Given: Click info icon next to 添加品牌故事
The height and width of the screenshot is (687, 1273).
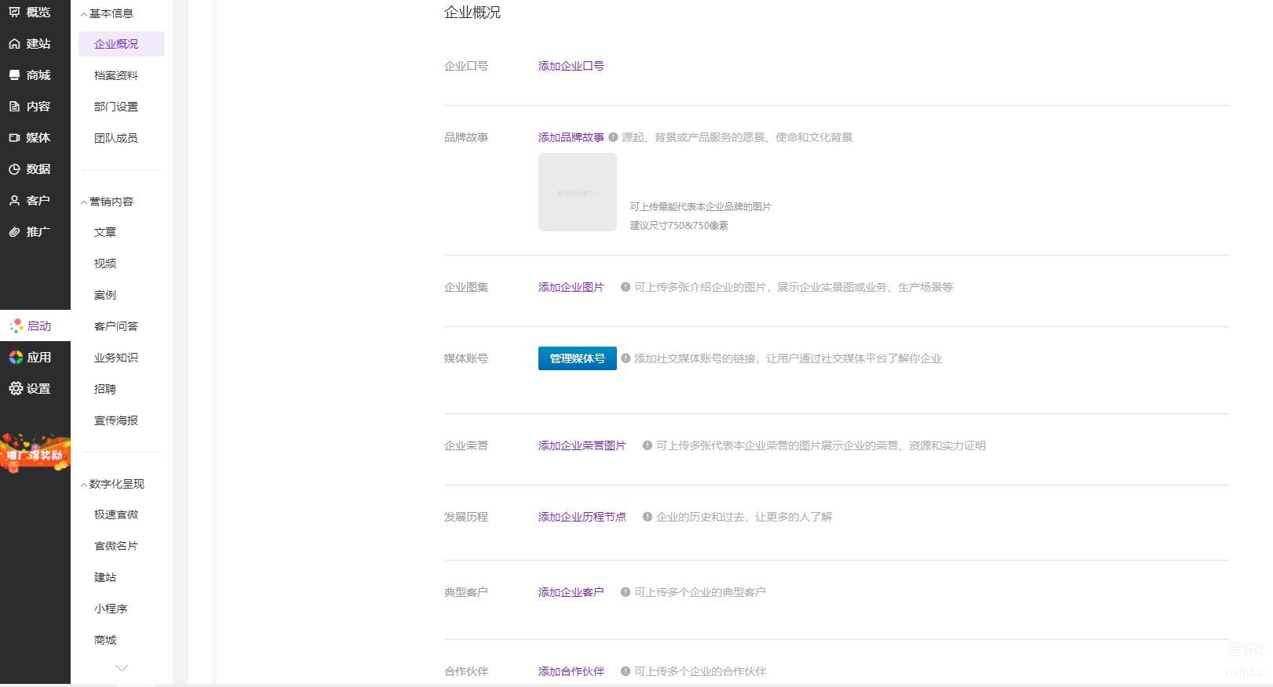Looking at the screenshot, I should pyautogui.click(x=613, y=137).
